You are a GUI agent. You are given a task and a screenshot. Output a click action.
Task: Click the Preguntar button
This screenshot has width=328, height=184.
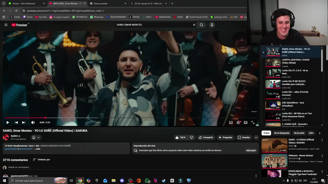point(225,137)
